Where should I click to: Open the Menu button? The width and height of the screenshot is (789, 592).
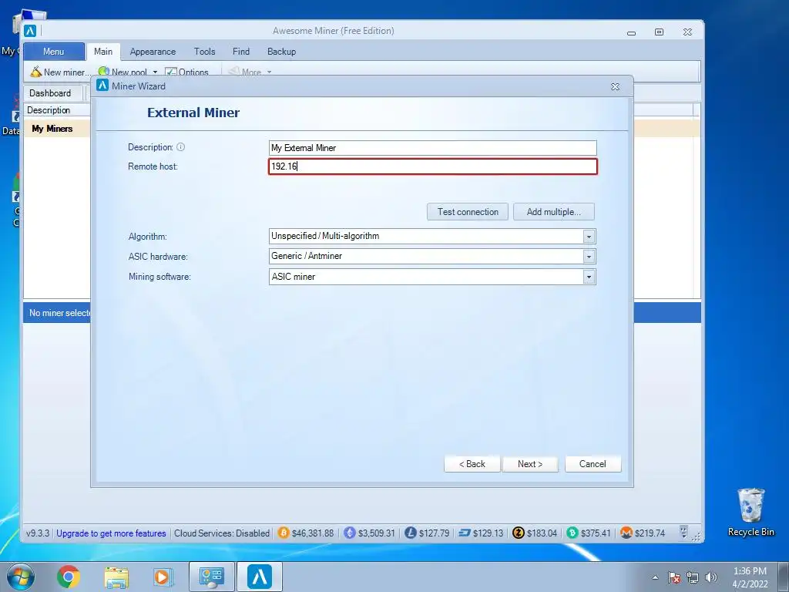(x=54, y=52)
